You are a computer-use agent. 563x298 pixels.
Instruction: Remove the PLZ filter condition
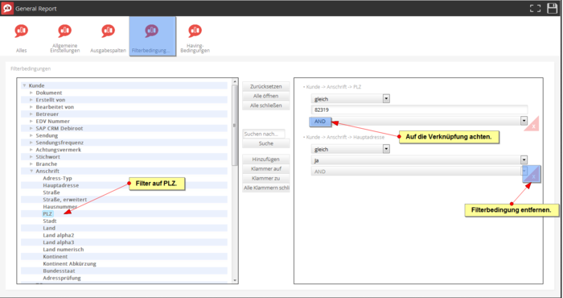coord(533,126)
